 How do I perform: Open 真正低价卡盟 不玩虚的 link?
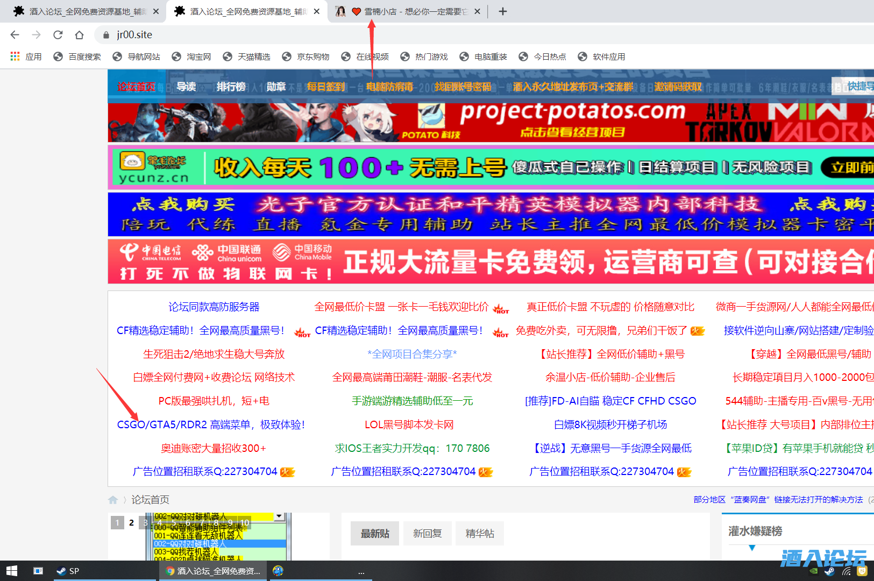coord(610,307)
